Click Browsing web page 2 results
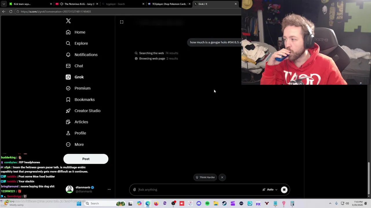 [156, 59]
